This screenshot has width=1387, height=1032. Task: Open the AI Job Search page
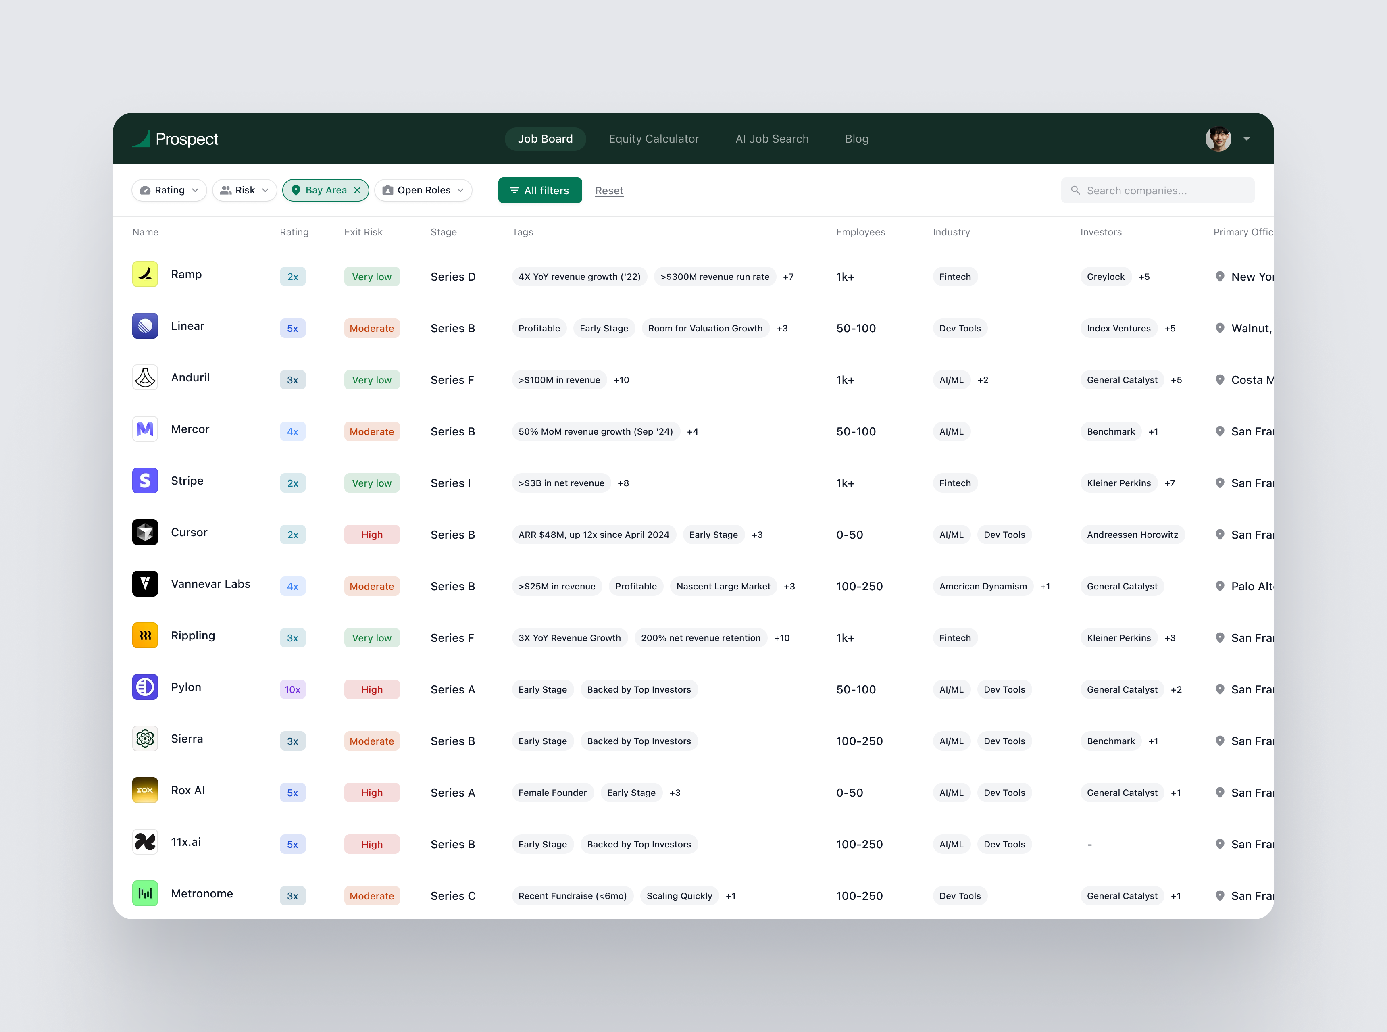[x=772, y=139]
